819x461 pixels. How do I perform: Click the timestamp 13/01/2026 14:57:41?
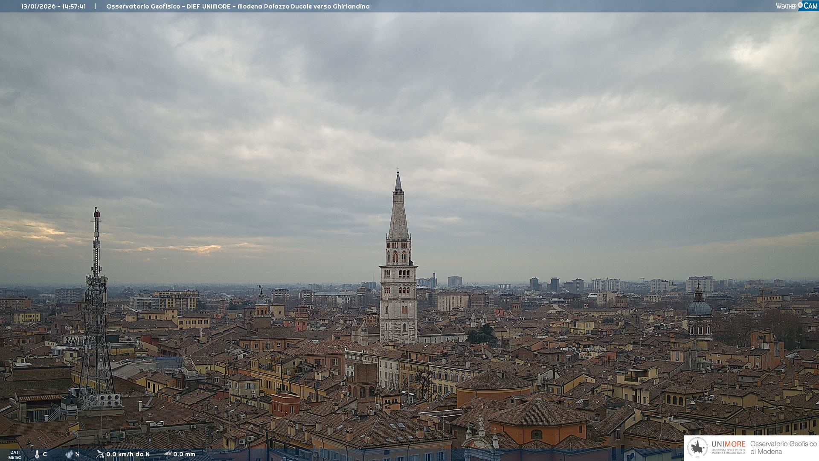(x=53, y=6)
